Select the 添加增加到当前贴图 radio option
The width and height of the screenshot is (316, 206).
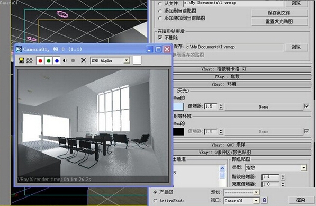pyautogui.click(x=160, y=18)
